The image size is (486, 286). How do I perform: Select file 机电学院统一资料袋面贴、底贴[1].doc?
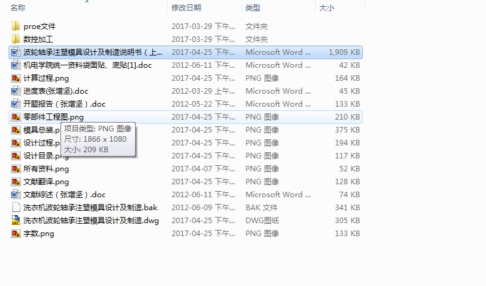pos(88,65)
